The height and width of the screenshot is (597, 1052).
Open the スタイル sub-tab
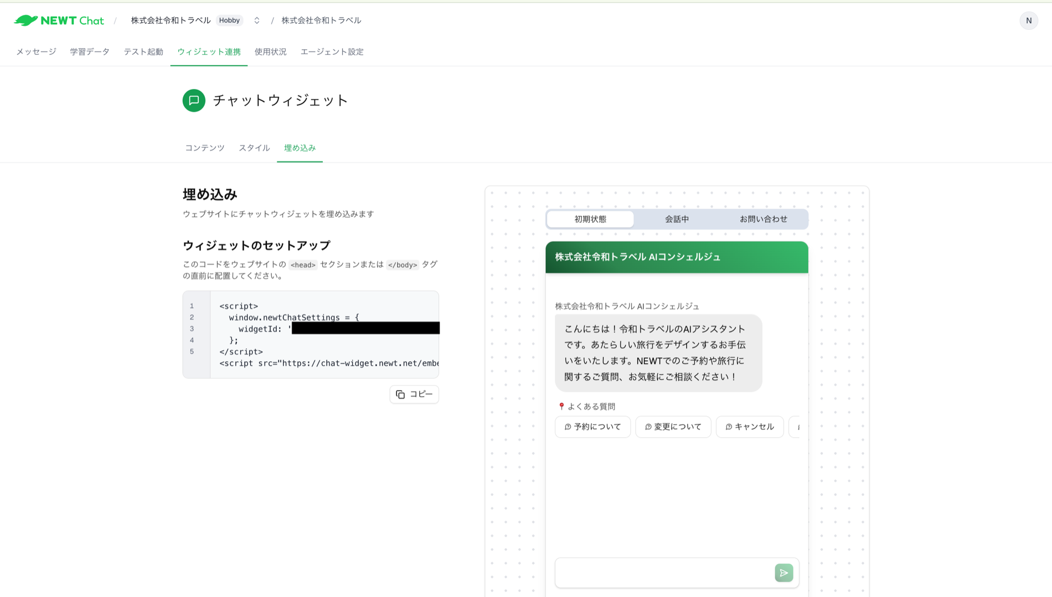(254, 148)
